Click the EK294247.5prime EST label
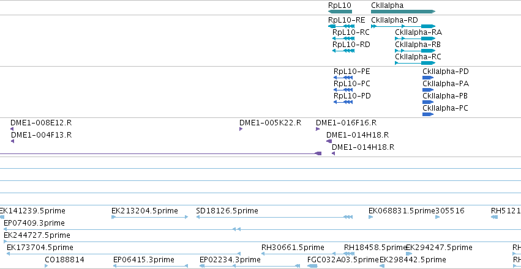Viewport: 521px width, 269px height. (439, 248)
